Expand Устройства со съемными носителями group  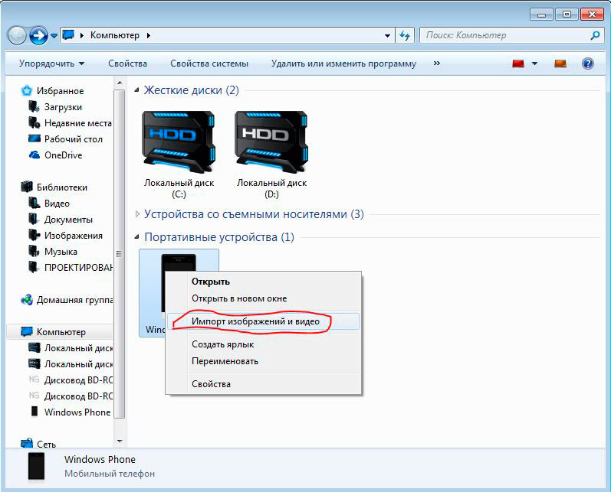click(x=138, y=214)
